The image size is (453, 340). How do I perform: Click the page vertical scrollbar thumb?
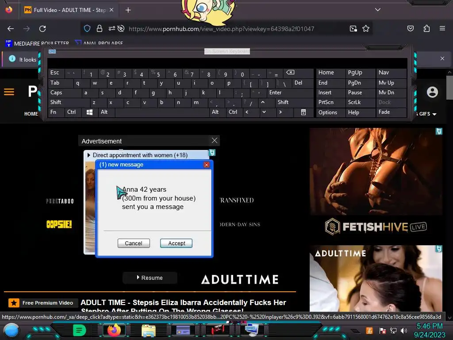449,87
